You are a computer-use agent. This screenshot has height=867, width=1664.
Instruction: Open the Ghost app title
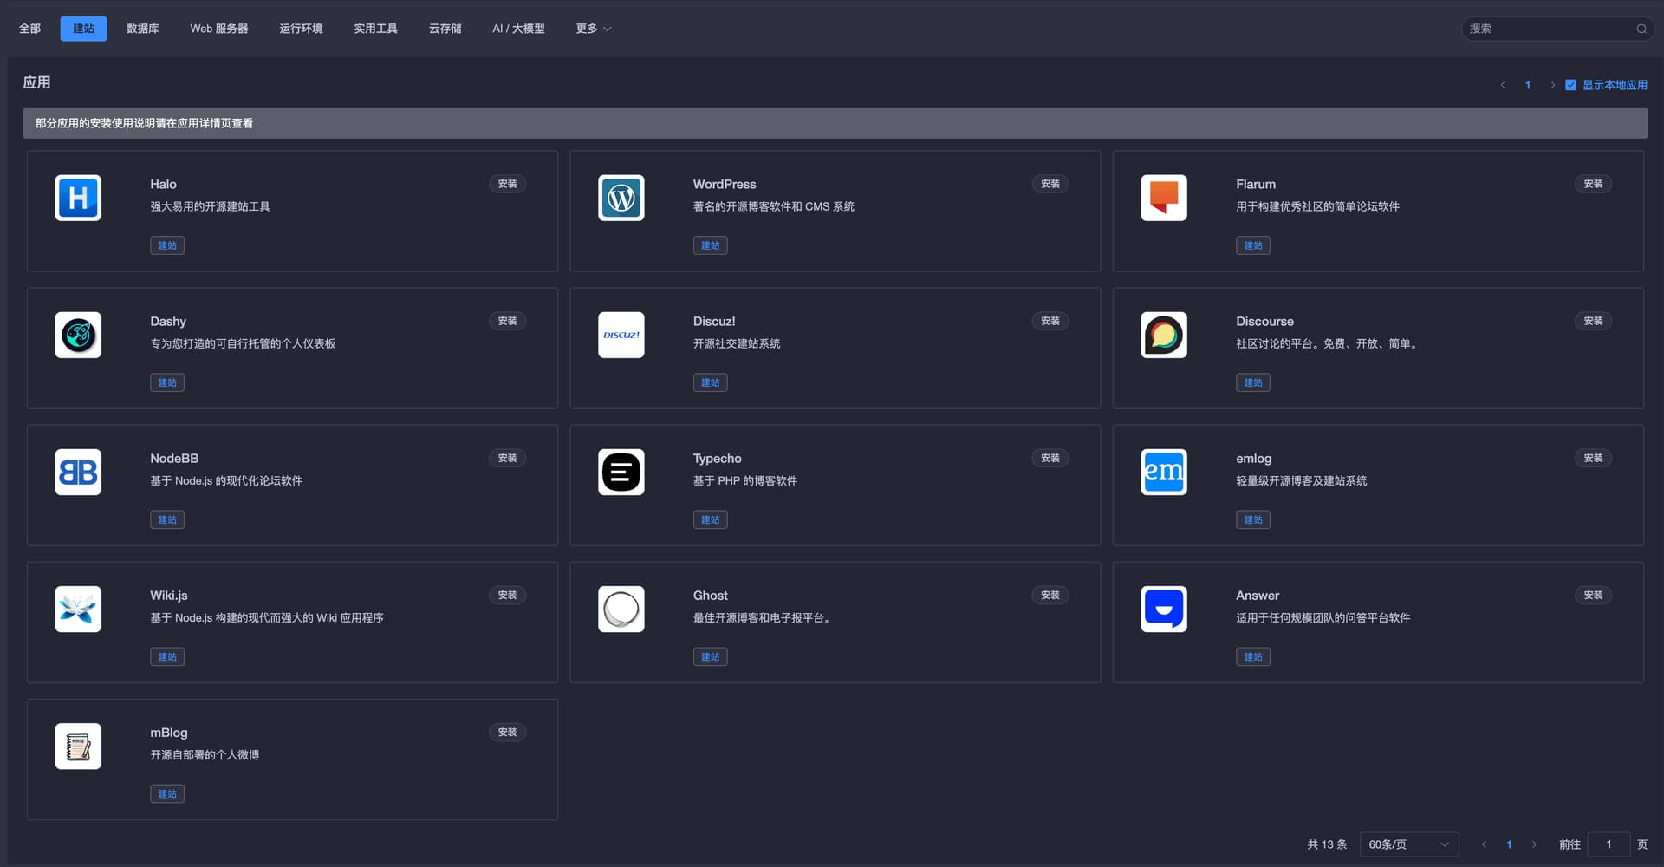(710, 596)
